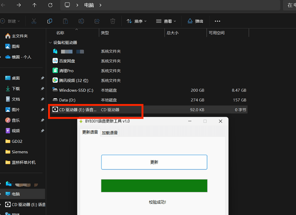The image size is (296, 215).
Task: Open 下载 in the sidebar
Action: pos(16,88)
